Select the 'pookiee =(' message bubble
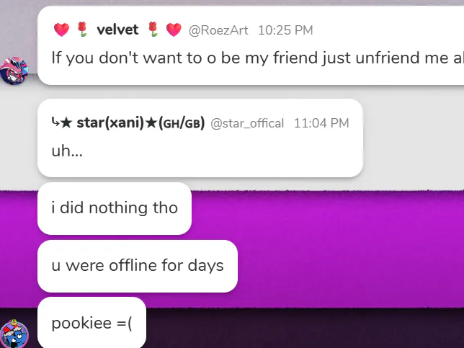The height and width of the screenshot is (348, 464). 92,323
